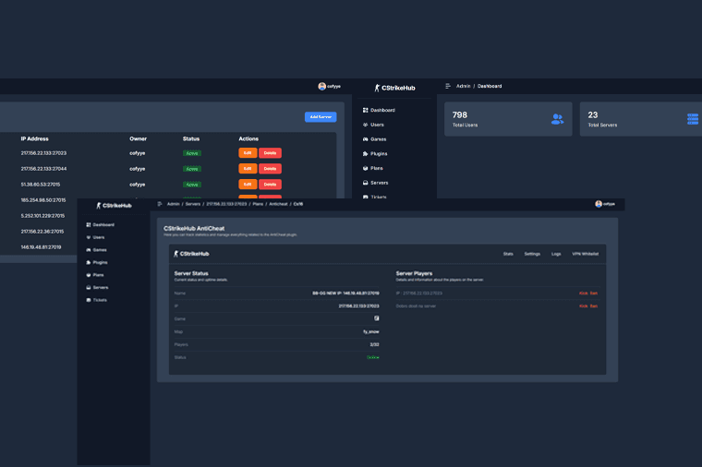Image resolution: width=702 pixels, height=467 pixels.
Task: Kick the player named IP : 217.156.22.133:27023
Action: click(x=584, y=293)
